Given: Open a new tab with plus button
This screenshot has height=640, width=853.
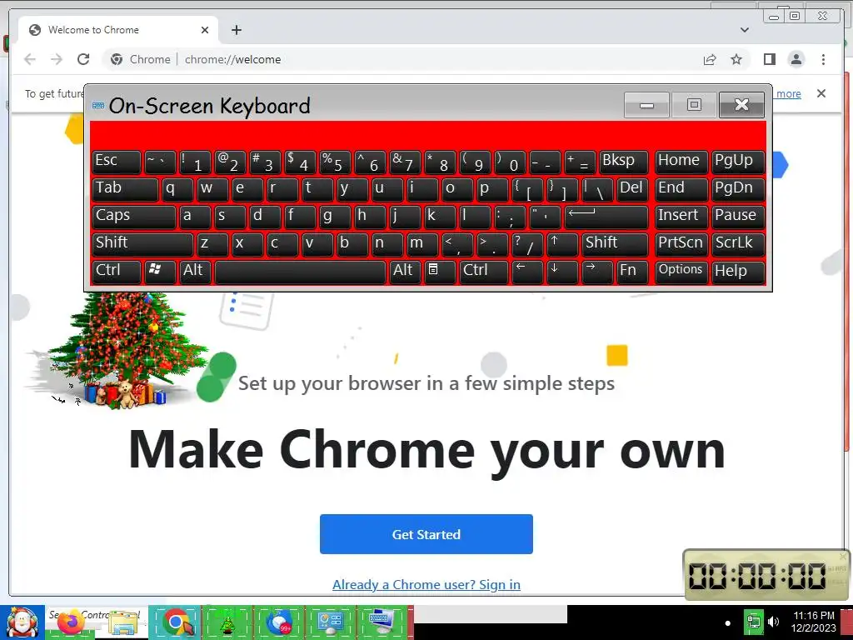Looking at the screenshot, I should coord(236,30).
